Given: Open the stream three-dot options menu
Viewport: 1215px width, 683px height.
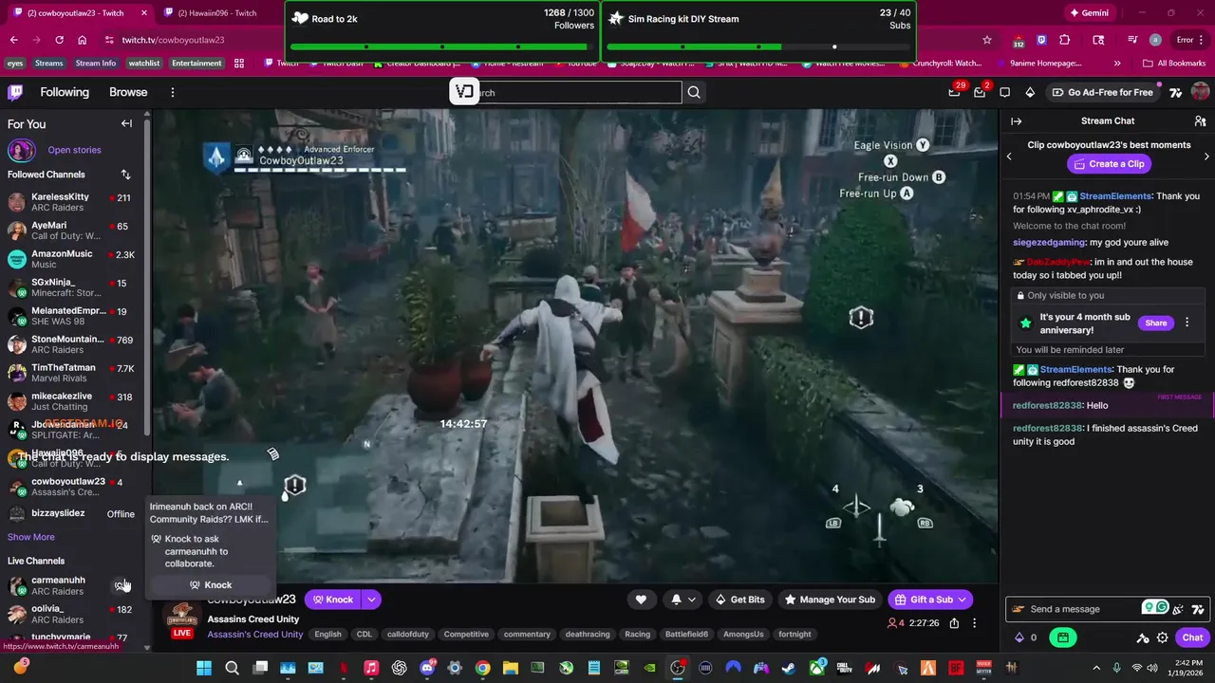Looking at the screenshot, I should [x=974, y=623].
